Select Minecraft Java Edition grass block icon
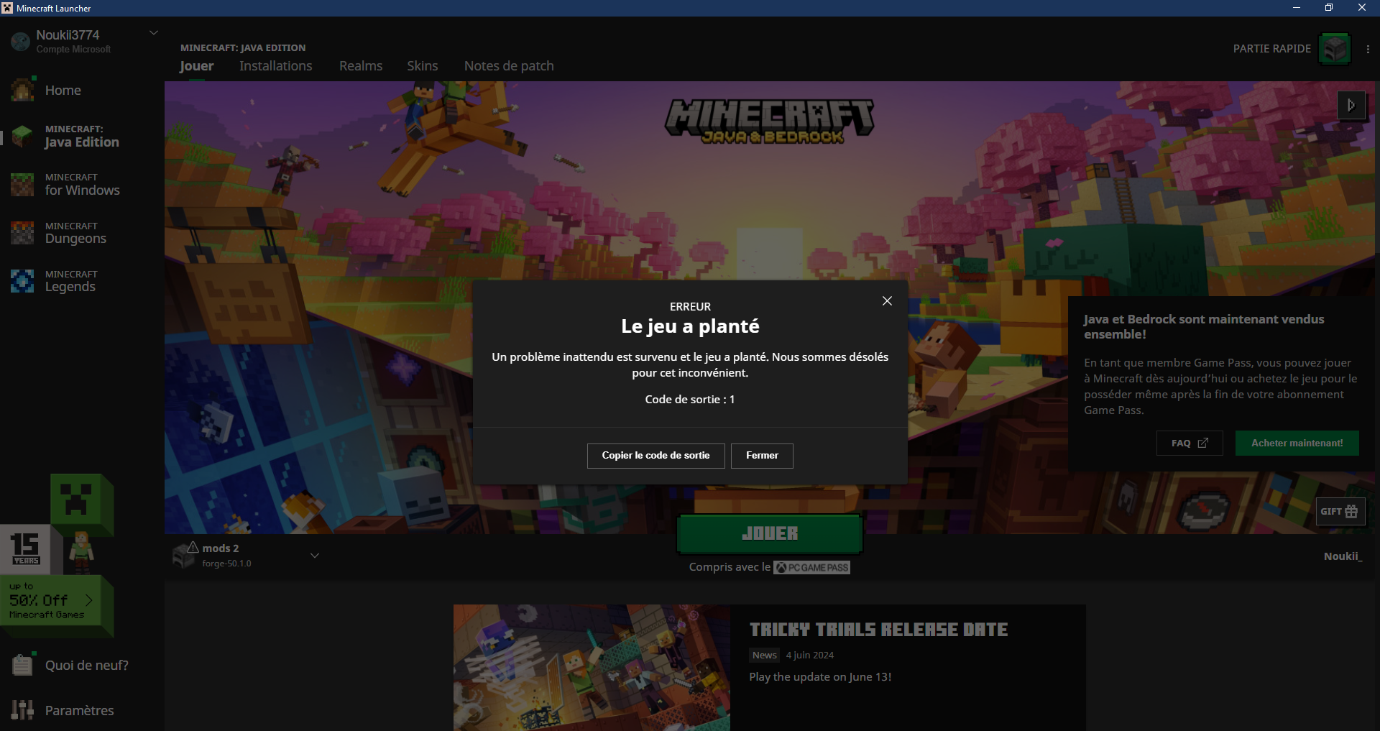Image resolution: width=1380 pixels, height=731 pixels. [22, 136]
